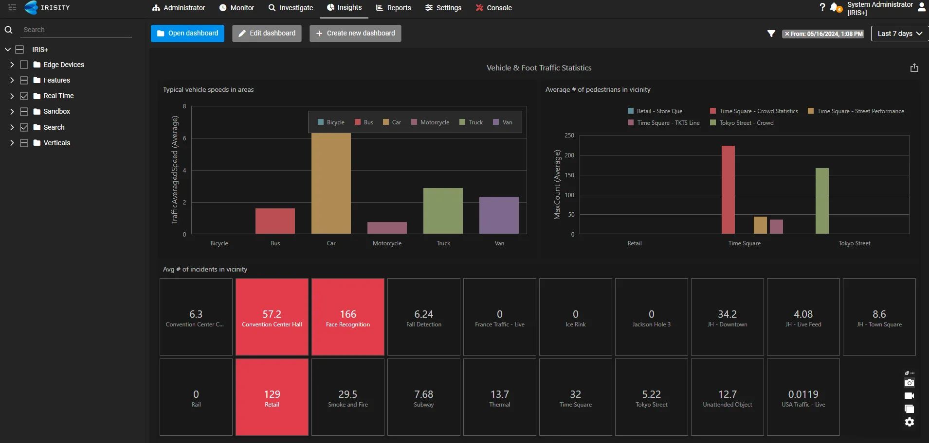Image resolution: width=929 pixels, height=443 pixels.
Task: Toggle Tokyo Street - Crowd legend swatch
Action: coord(713,123)
